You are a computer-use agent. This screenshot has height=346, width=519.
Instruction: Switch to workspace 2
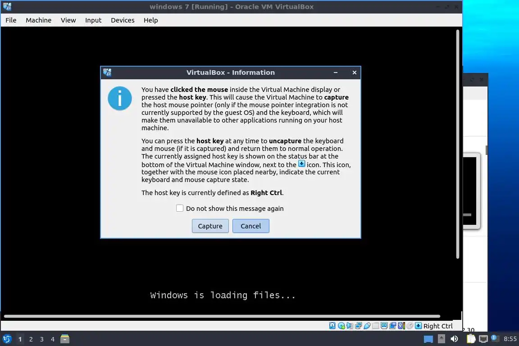[31, 339]
